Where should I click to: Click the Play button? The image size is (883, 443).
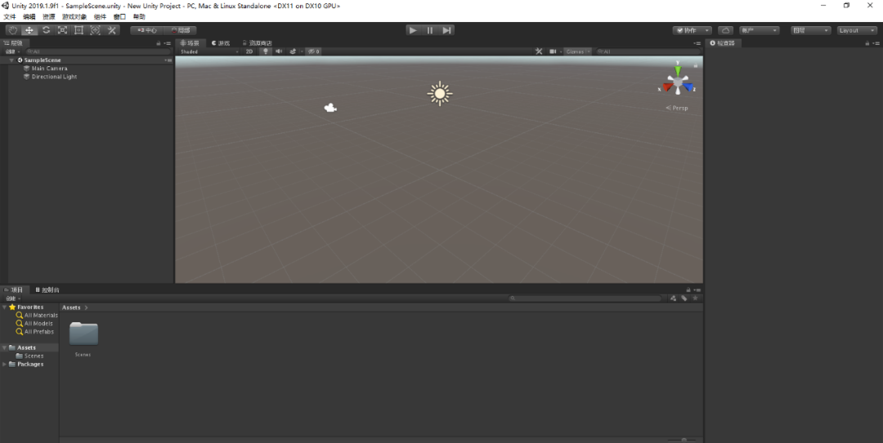click(413, 30)
